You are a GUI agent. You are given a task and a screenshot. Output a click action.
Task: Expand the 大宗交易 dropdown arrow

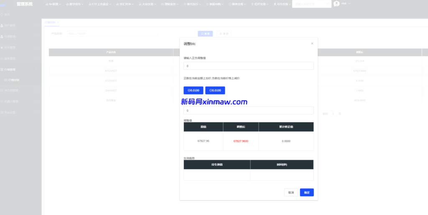[x=155, y=4]
